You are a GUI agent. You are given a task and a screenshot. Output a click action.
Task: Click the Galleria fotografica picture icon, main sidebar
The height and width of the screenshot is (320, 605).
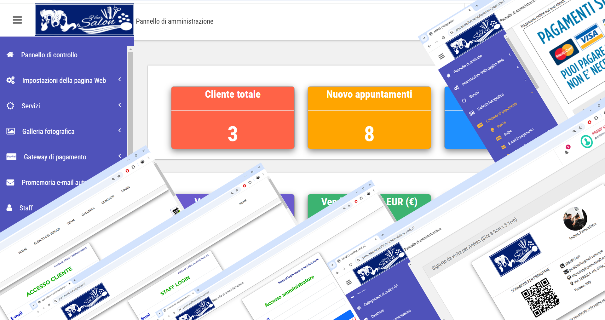11,131
